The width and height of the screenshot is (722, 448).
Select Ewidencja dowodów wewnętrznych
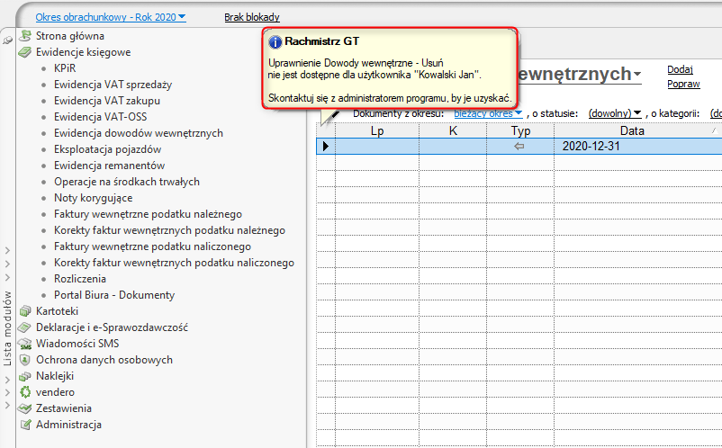pos(139,133)
